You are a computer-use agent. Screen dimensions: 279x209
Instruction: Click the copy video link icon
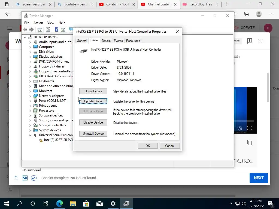pos(250,143)
